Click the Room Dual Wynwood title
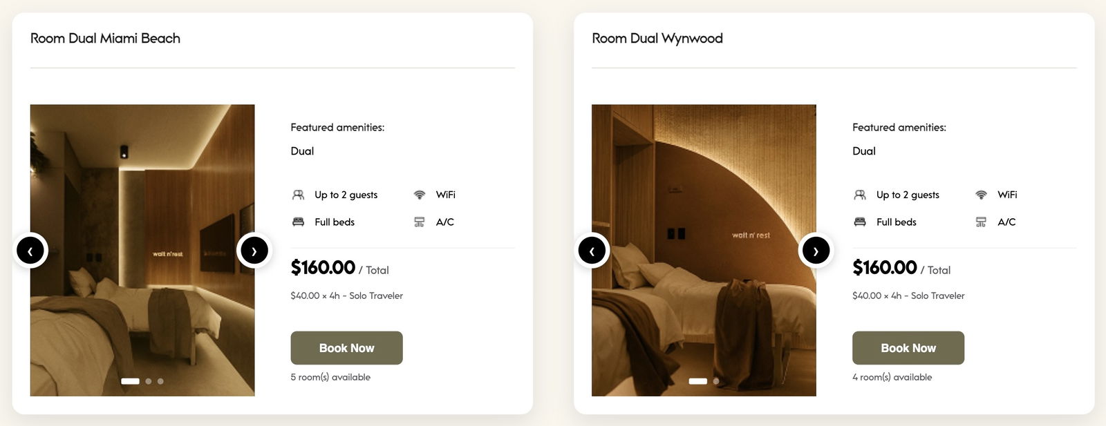The height and width of the screenshot is (426, 1106). tap(657, 39)
